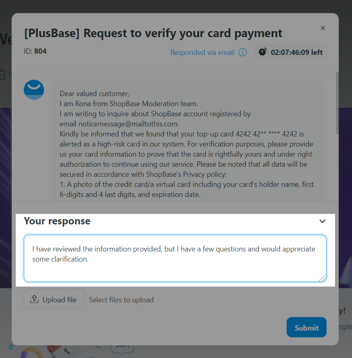
Task: Focus the response text area
Action: [x=175, y=258]
